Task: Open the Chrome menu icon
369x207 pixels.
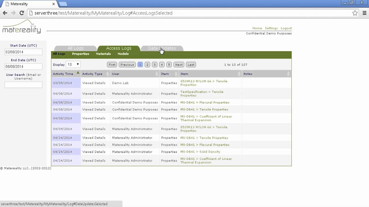Action: (x=364, y=13)
